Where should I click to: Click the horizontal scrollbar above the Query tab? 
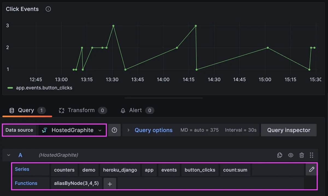(163, 98)
